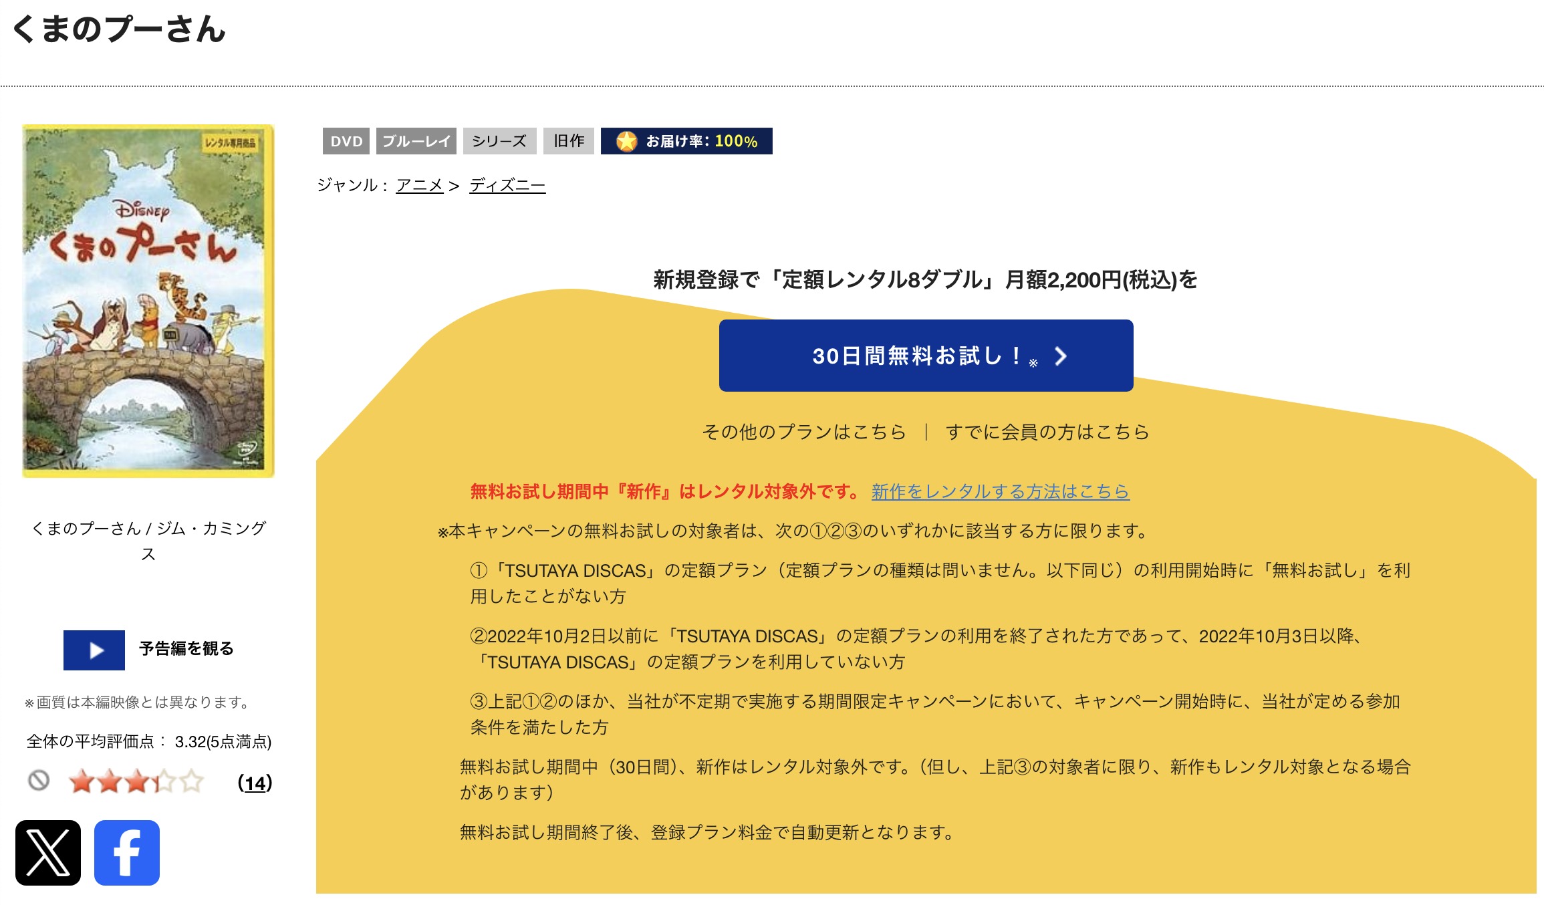The height and width of the screenshot is (905, 1544).
Task: Click the arrow on the 30-day trial button
Action: (1060, 356)
